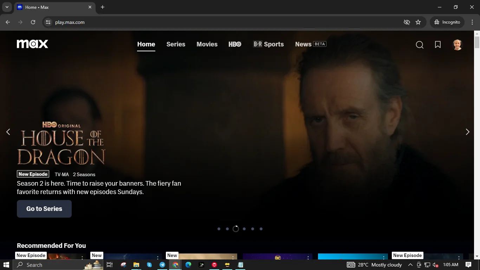Click the tracking protection eye icon

tap(407, 22)
